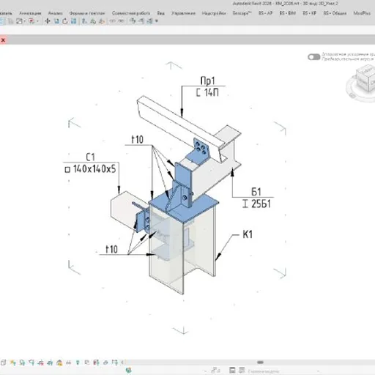Screen dimensions: 375x375
Task: Click the move cross-arrows icon in toolbar
Action: [x=48, y=21]
